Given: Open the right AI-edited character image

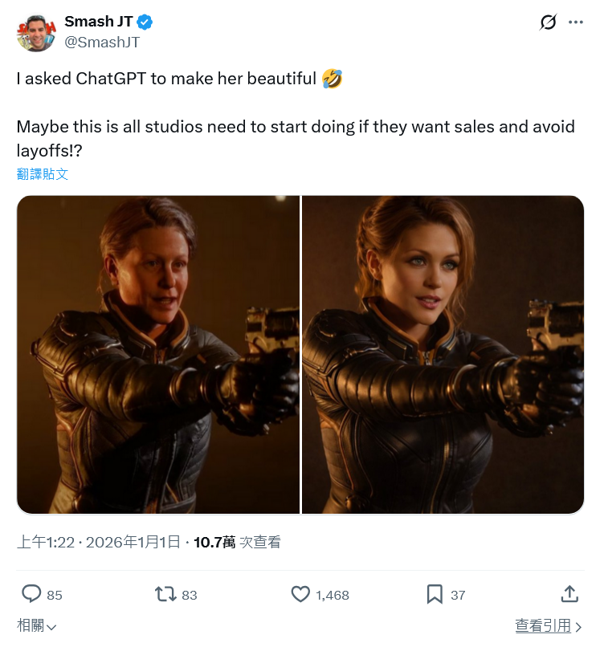Looking at the screenshot, I should 443,354.
